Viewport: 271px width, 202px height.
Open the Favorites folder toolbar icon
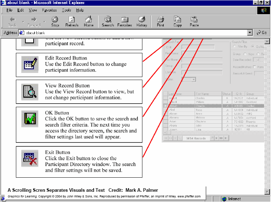pos(125,19)
